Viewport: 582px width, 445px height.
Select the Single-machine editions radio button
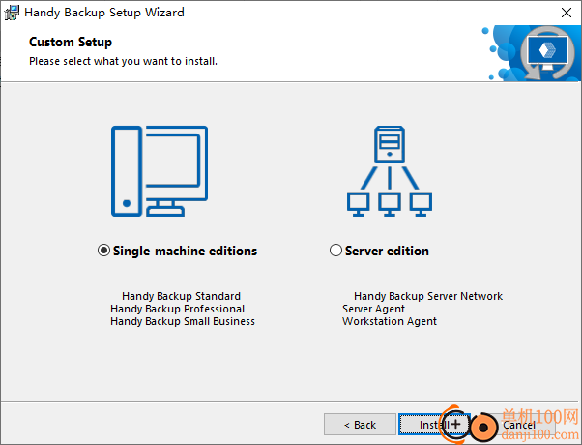pyautogui.click(x=103, y=251)
